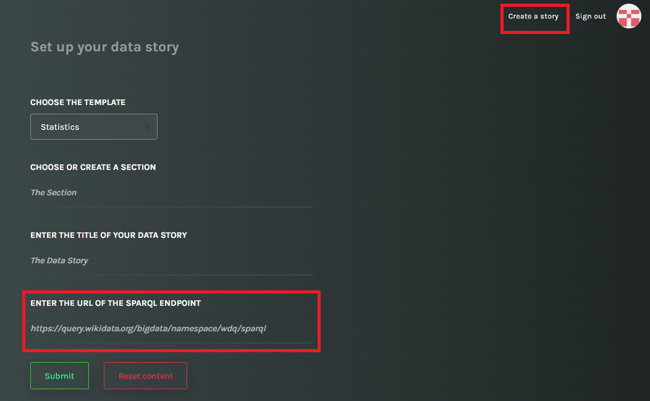Screen dimensions: 650x401
Task: Sign out of the account
Action: 590,16
